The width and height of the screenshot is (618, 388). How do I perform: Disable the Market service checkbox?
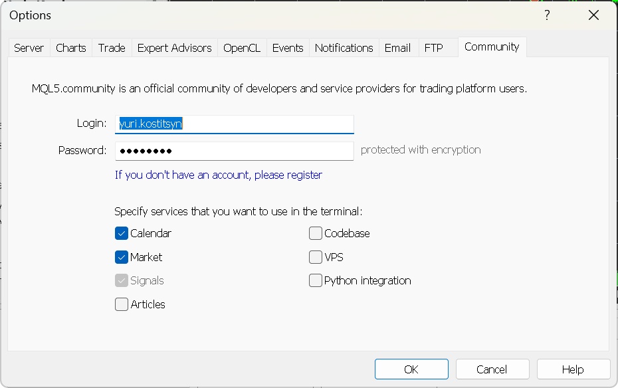click(x=122, y=257)
